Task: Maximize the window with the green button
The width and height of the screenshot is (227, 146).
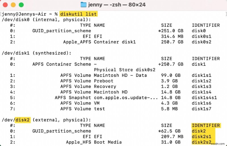Action: (21, 5)
